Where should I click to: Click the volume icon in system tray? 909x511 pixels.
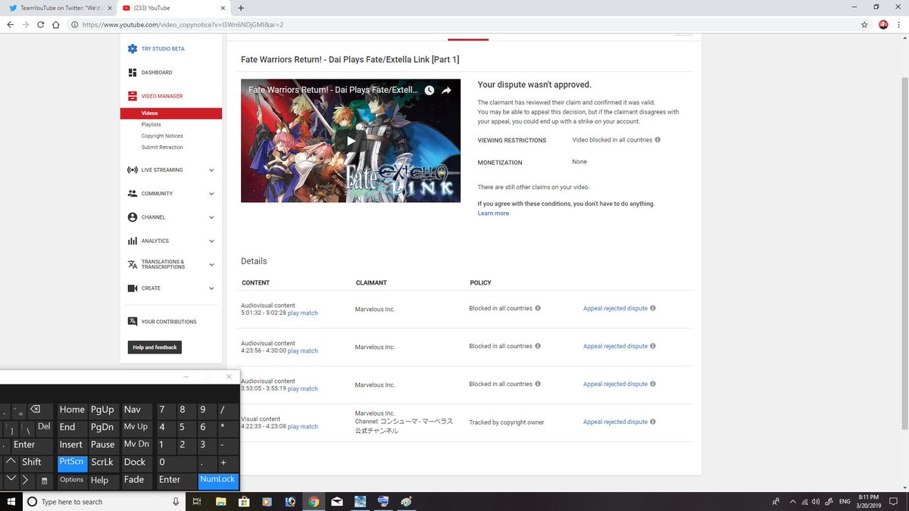coord(815,501)
